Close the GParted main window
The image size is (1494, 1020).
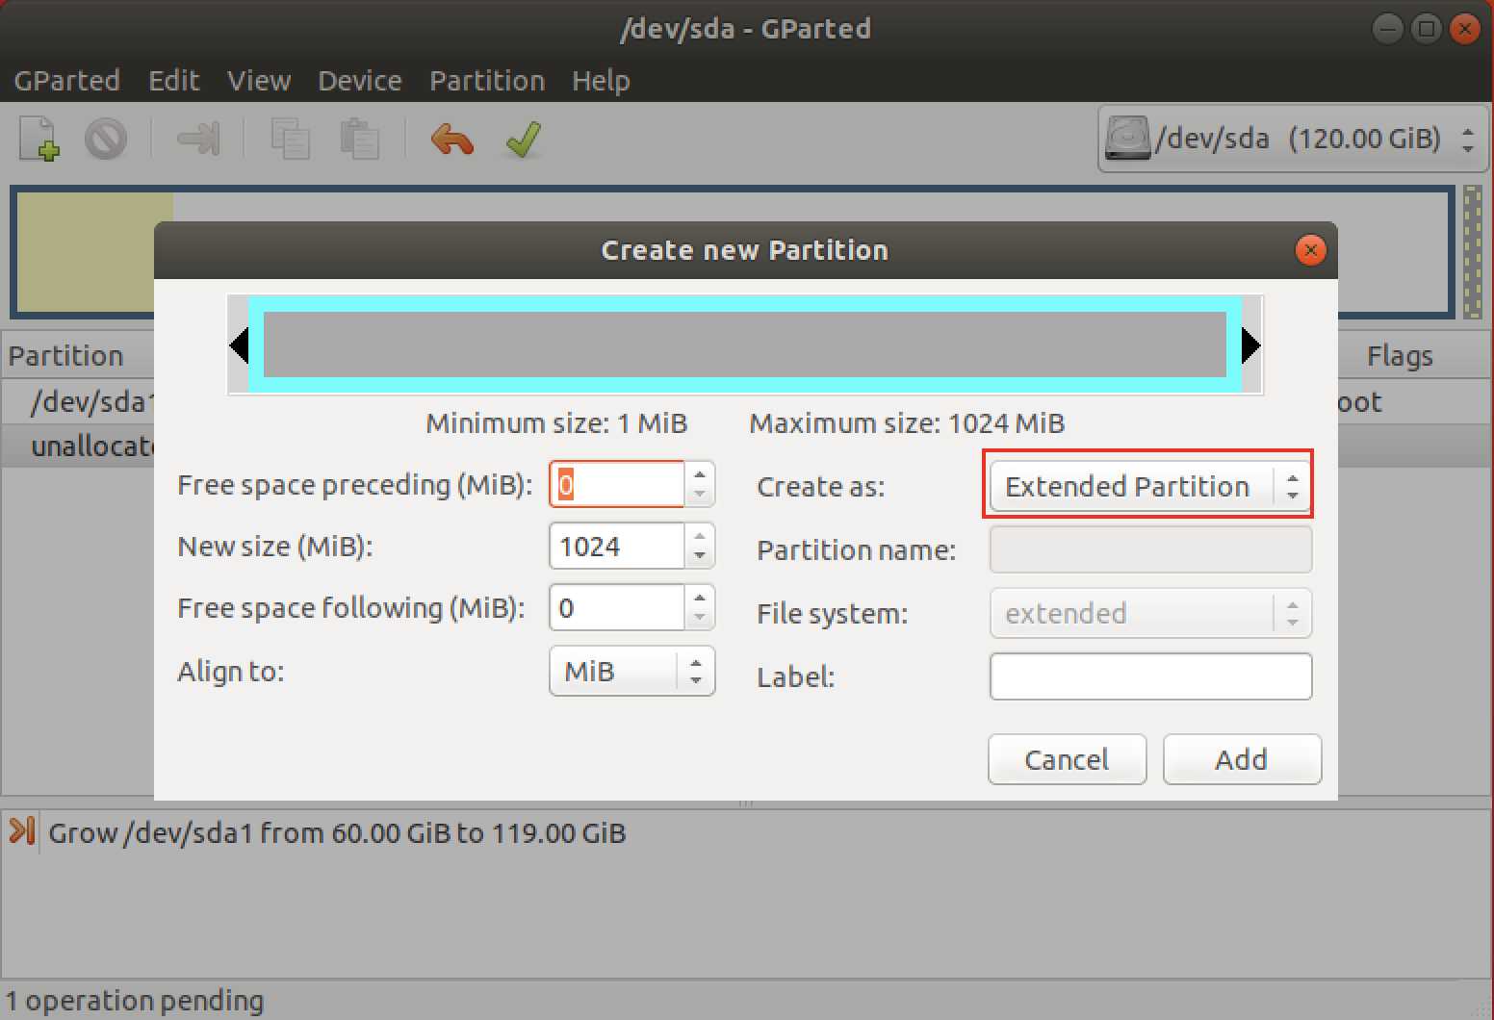(1464, 29)
